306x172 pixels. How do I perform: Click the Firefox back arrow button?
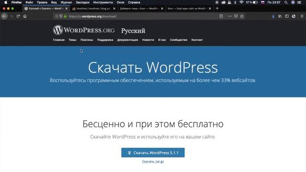coord(4,16)
